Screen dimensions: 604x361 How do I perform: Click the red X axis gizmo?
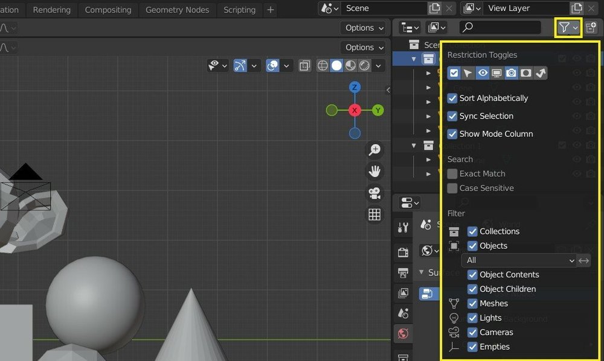point(355,110)
